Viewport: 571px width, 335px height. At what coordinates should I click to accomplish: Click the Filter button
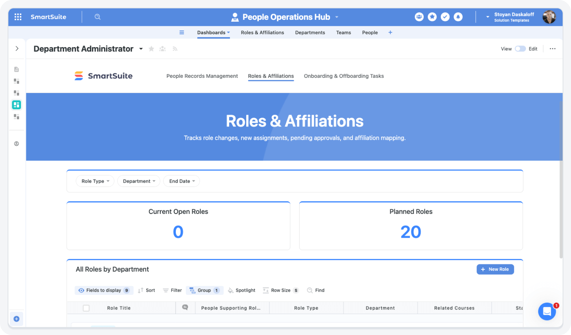tap(172, 290)
